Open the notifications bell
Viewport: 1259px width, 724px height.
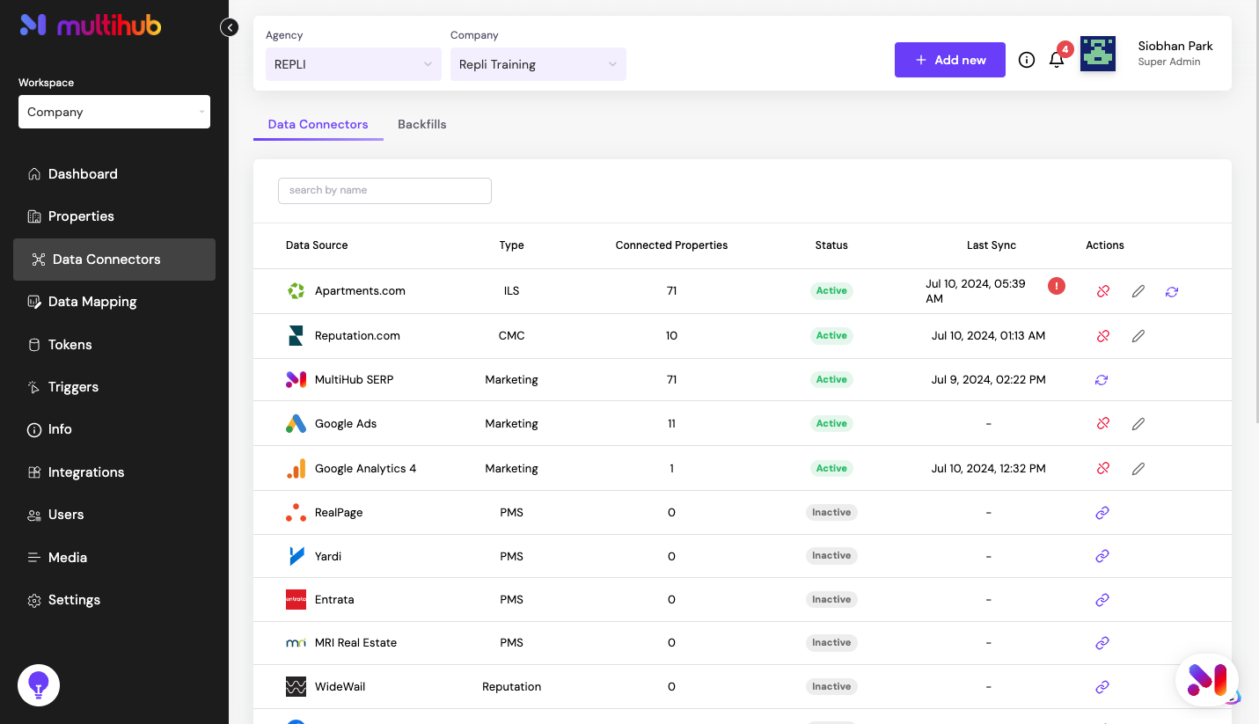click(1057, 60)
